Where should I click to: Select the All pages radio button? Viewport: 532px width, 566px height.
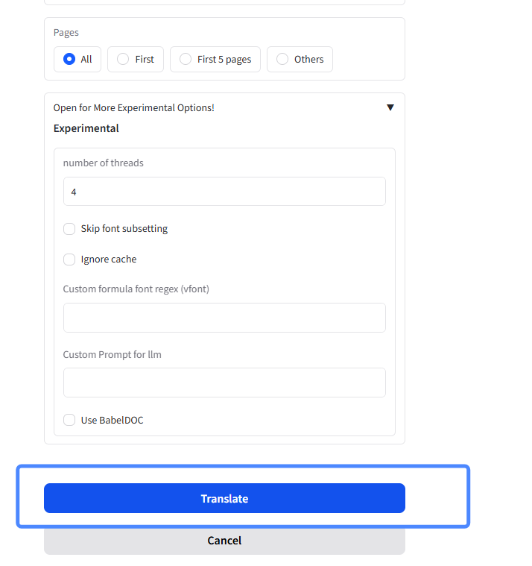coord(69,59)
